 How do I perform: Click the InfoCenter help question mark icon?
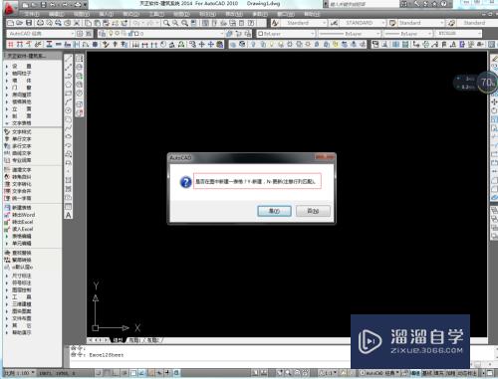point(444,4)
